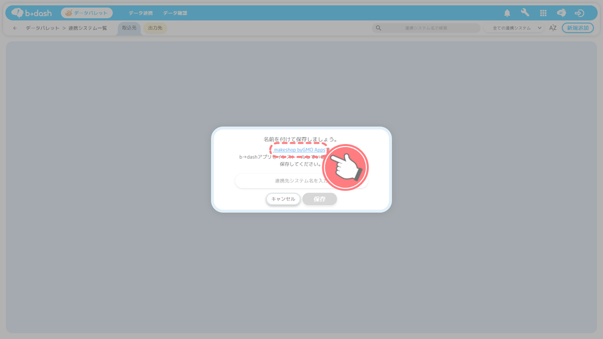Open the wrench settings icon

click(525, 13)
